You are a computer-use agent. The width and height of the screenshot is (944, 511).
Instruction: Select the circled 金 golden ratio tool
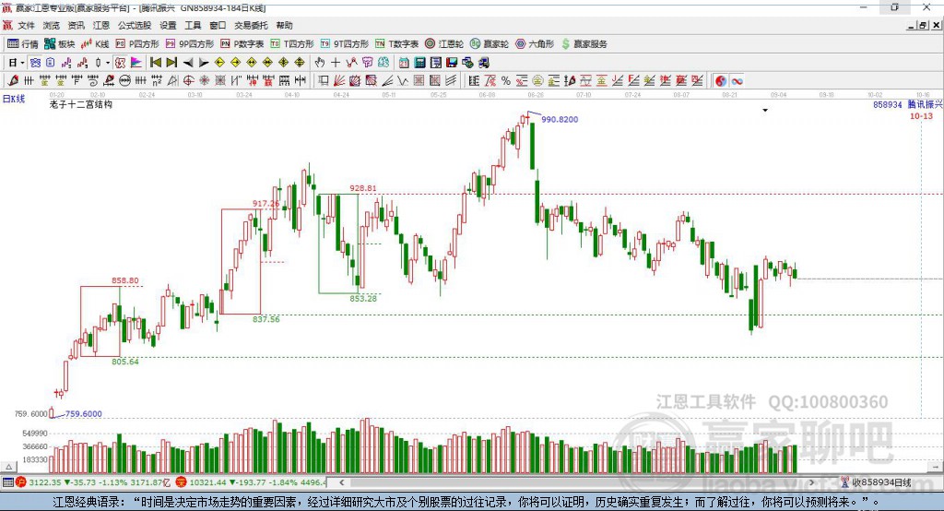(537, 81)
